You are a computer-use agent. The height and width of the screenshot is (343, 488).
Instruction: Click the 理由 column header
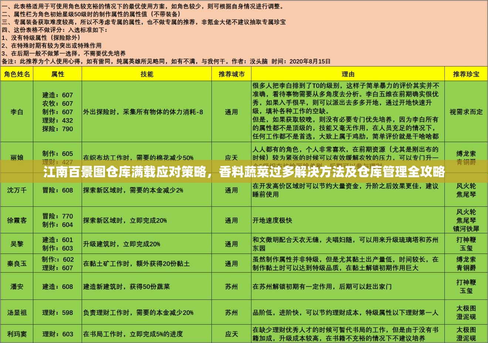pos(348,74)
